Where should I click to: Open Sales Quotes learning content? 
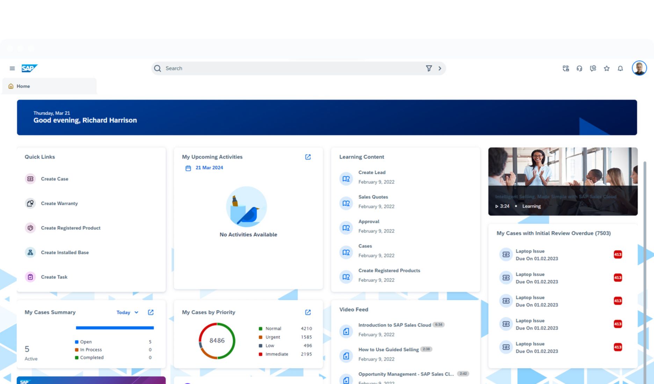[x=373, y=197]
